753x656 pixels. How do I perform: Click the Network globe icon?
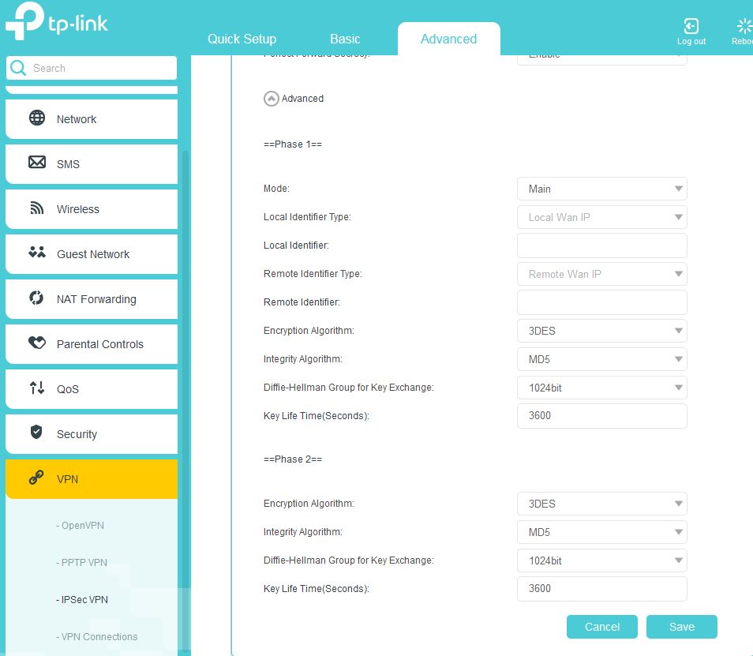coord(37,118)
